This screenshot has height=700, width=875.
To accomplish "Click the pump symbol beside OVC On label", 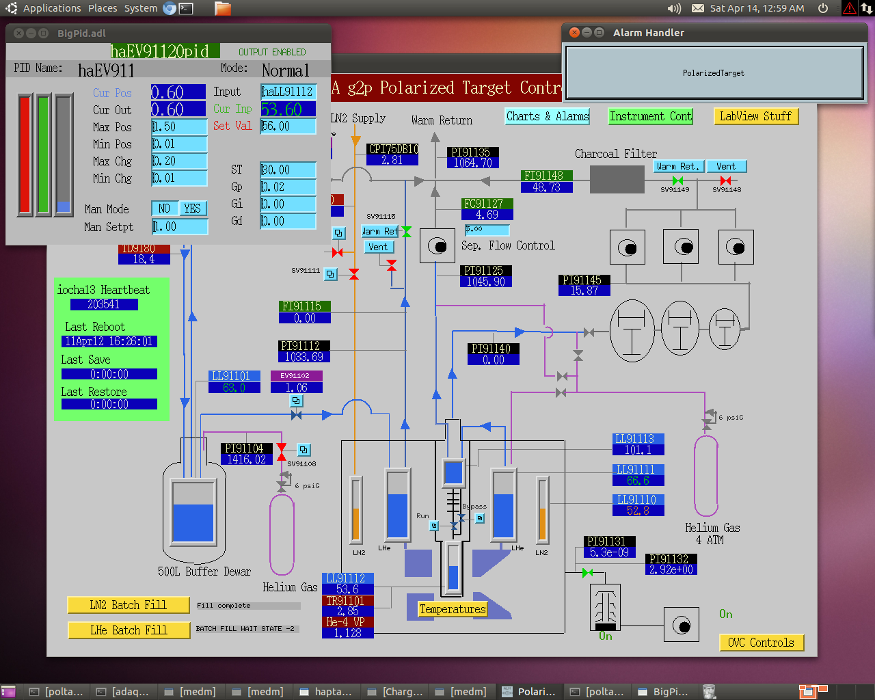I will (x=682, y=624).
